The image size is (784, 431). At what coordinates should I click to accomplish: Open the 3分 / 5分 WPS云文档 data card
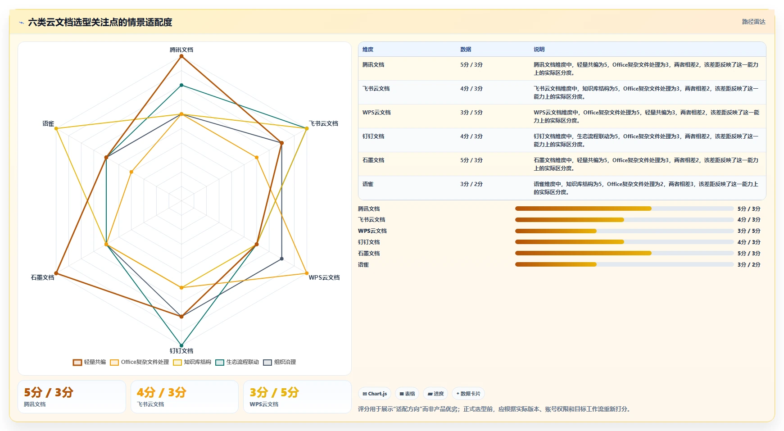pyautogui.click(x=297, y=397)
